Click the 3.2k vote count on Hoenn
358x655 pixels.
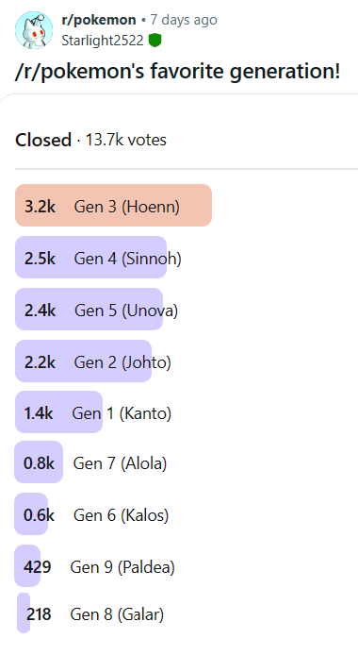coord(40,207)
